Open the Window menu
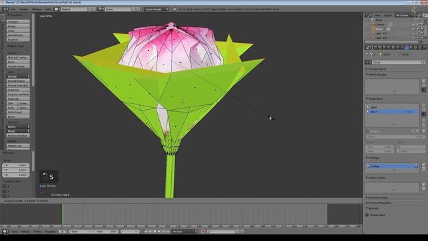 37,9
